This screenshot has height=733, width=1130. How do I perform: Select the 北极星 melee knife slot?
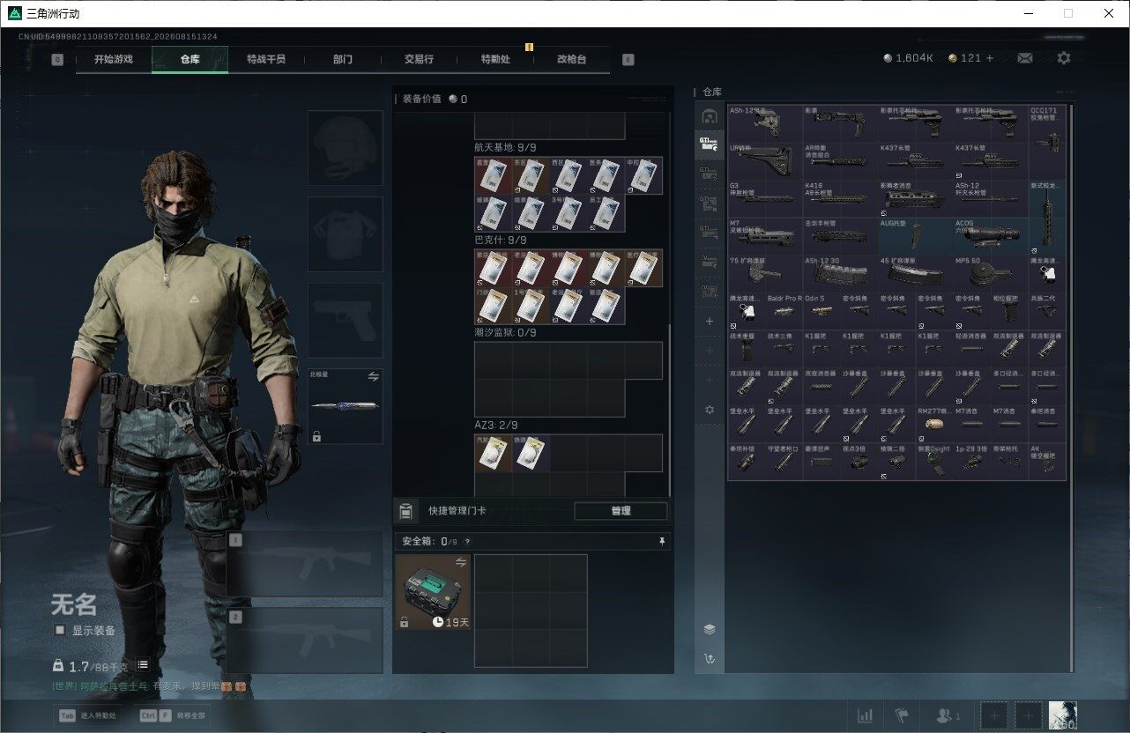pos(345,406)
